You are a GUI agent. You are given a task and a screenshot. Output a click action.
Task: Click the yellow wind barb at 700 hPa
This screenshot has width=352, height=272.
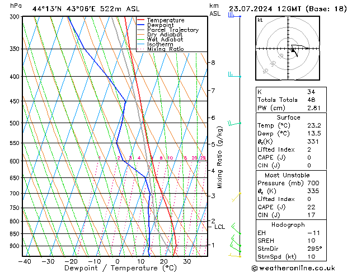click(236, 197)
